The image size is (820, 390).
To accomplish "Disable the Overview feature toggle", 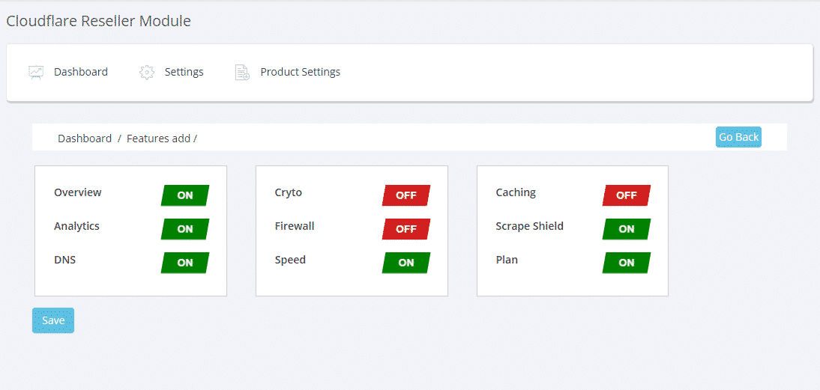I will click(185, 195).
